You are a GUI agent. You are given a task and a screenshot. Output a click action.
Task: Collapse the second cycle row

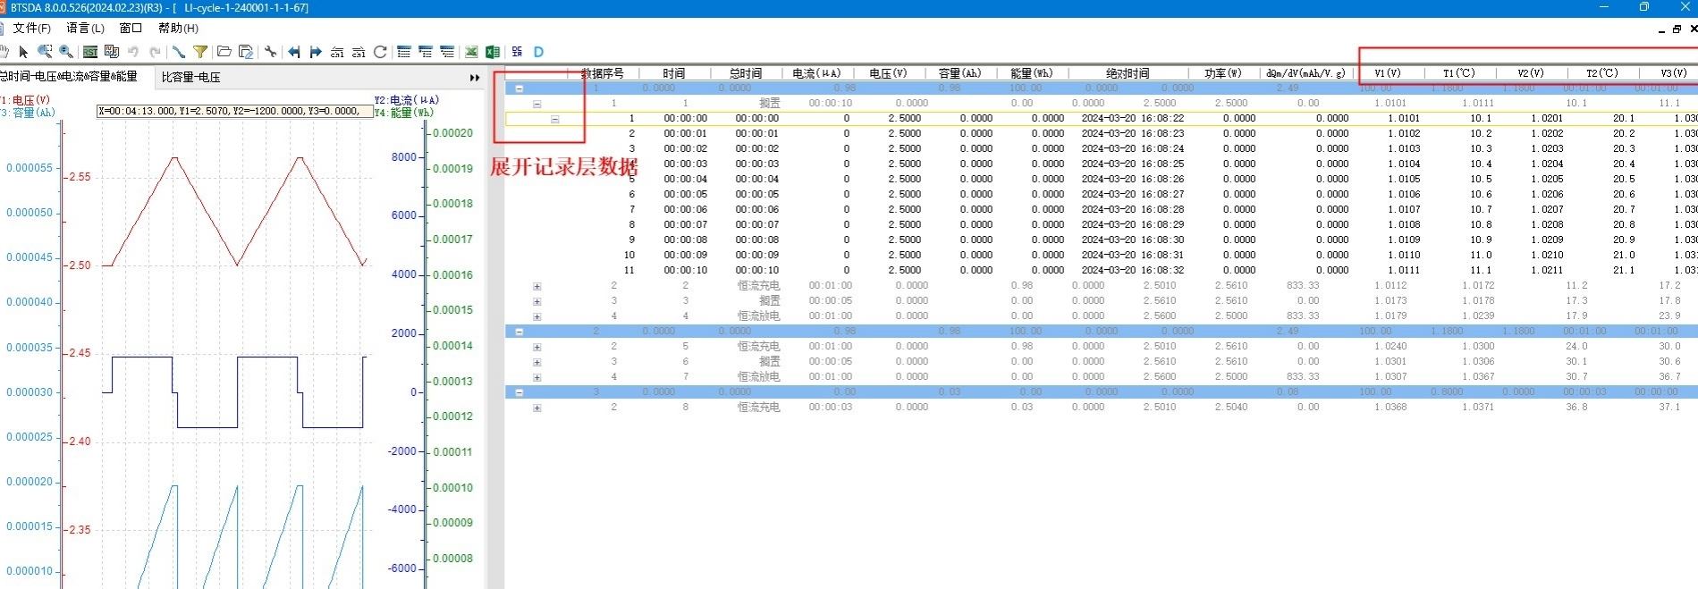[x=520, y=332]
